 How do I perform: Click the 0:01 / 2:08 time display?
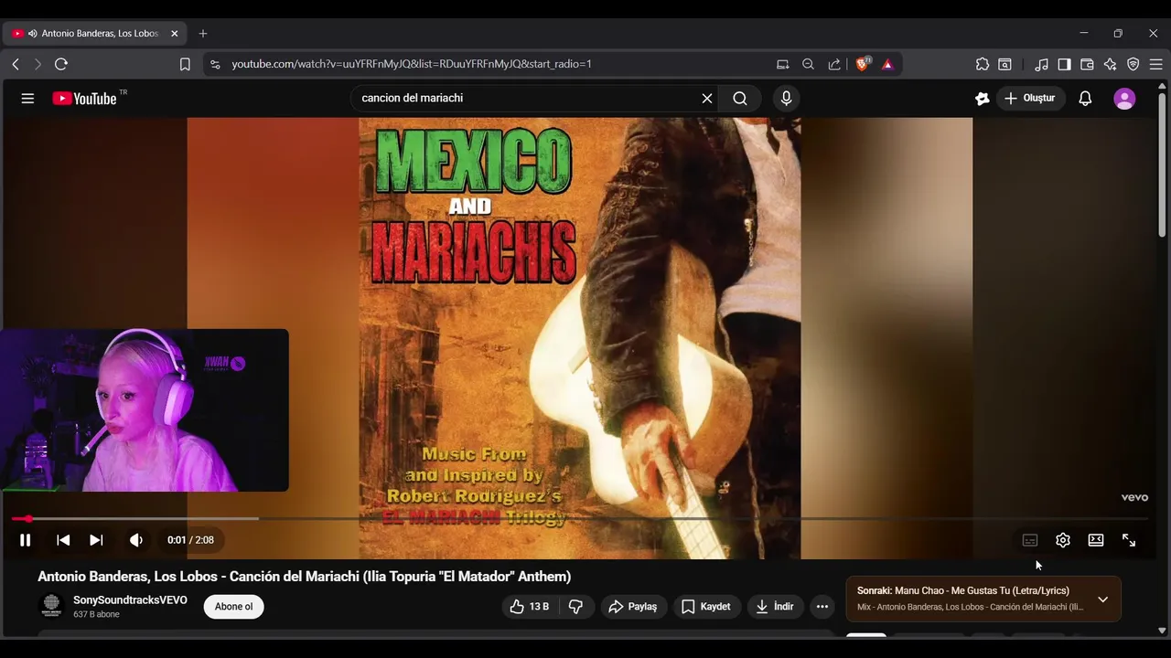190,540
